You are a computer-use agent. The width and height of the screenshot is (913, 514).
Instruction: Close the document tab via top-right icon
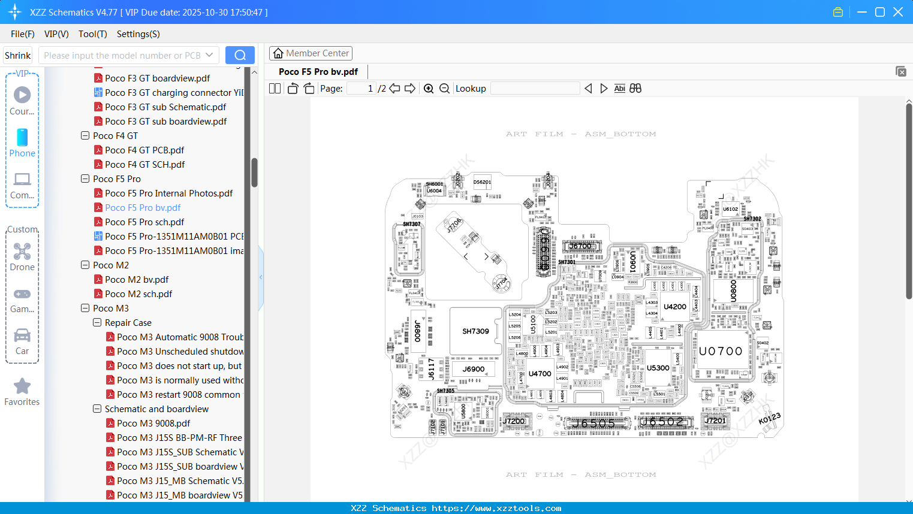pyautogui.click(x=901, y=71)
